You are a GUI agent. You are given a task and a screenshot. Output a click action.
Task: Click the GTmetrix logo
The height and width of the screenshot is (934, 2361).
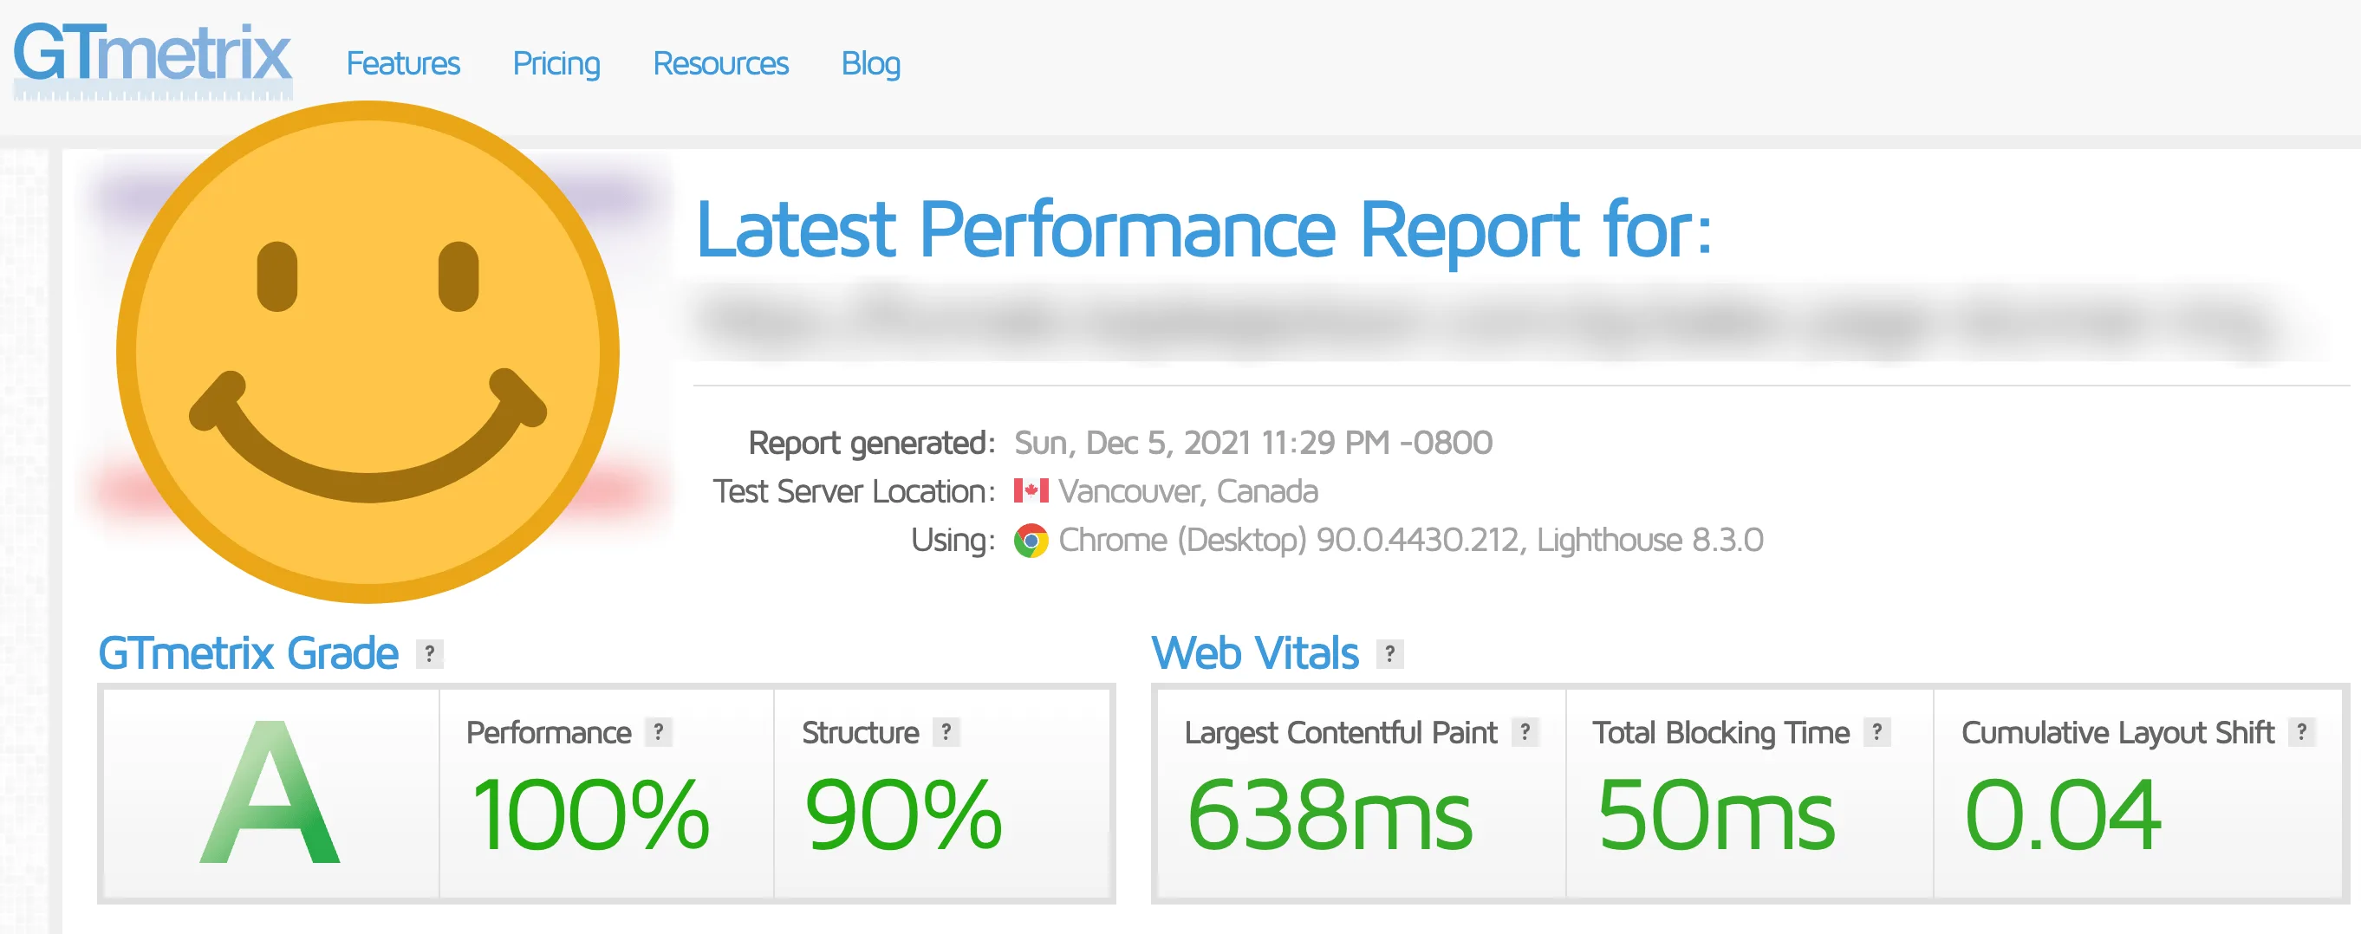(x=153, y=60)
